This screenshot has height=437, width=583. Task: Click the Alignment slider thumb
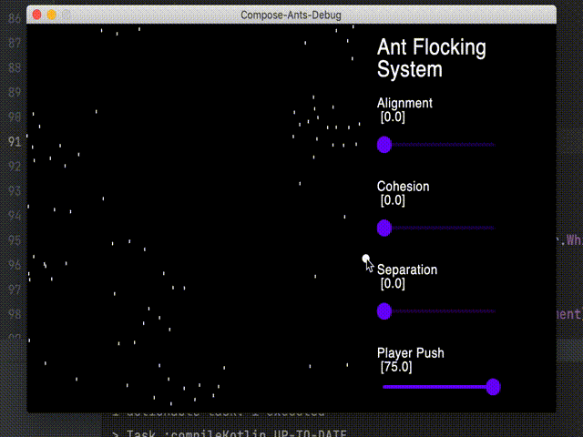pyautogui.click(x=384, y=145)
